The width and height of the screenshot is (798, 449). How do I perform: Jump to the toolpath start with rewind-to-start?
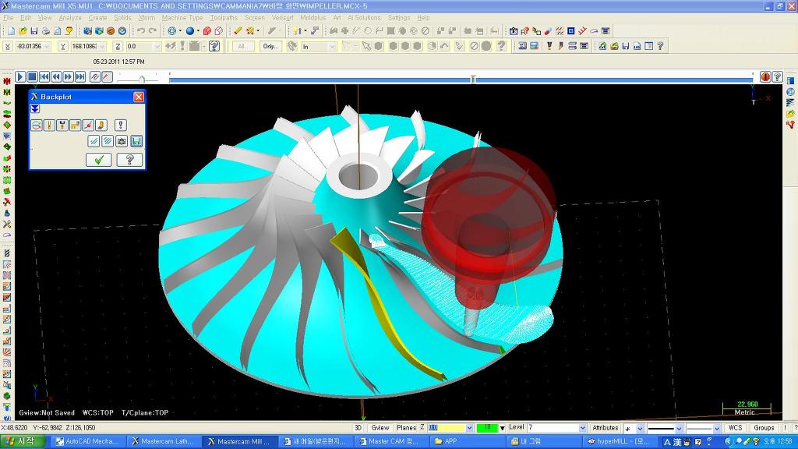click(44, 76)
